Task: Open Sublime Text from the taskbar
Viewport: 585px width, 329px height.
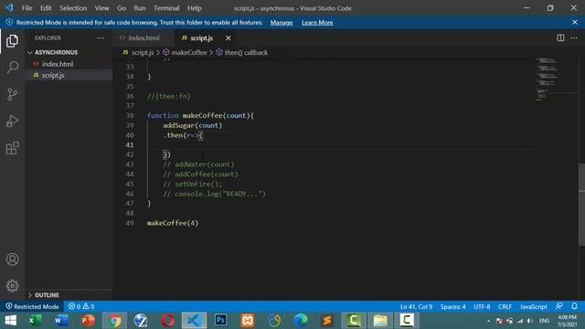Action: tap(327, 321)
